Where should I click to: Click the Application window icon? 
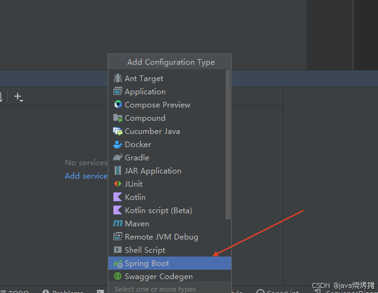(118, 91)
